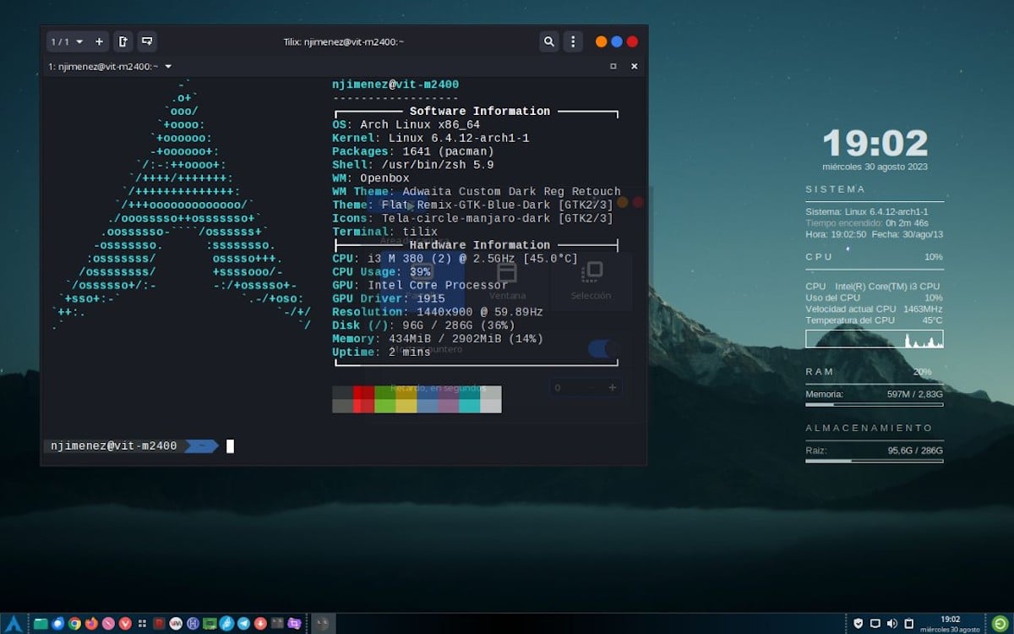The image size is (1014, 634).
Task: Launch Thunderbird from the taskbar
Action: [x=57, y=624]
